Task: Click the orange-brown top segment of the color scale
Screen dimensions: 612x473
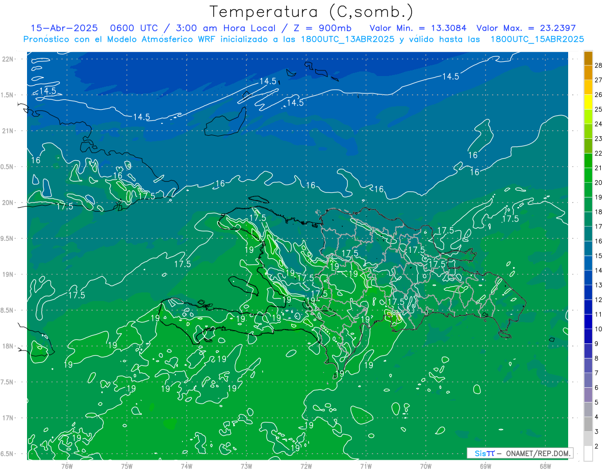Action: pyautogui.click(x=588, y=59)
